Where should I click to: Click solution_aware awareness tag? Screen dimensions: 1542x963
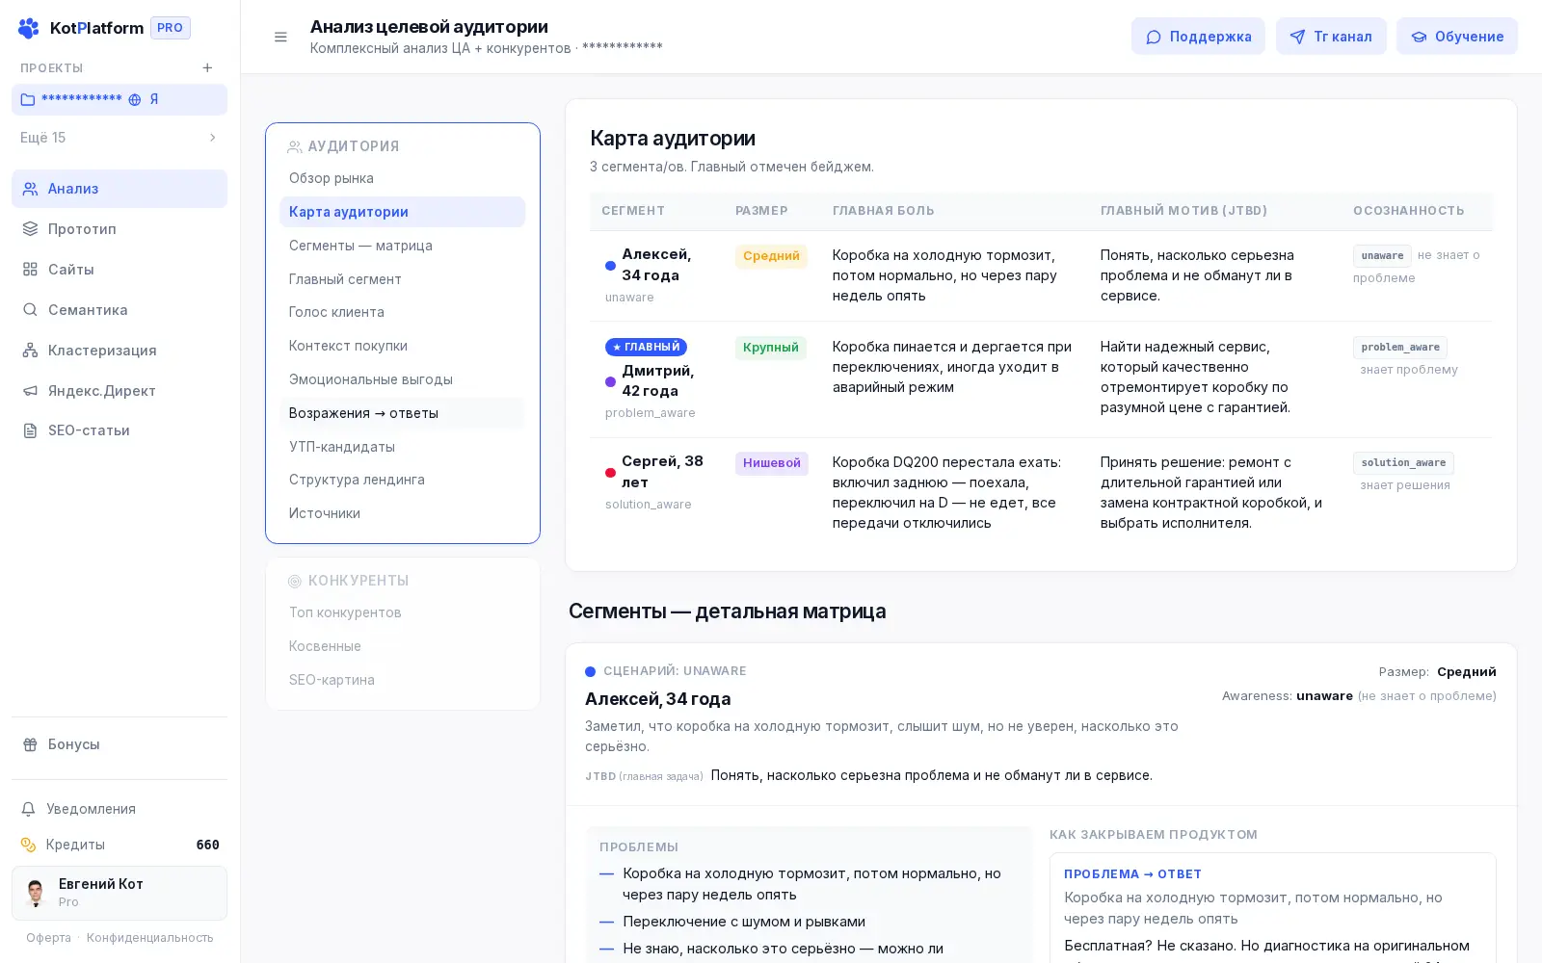pos(1403,462)
